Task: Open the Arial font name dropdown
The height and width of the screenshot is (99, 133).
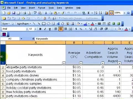Action: point(27,29)
